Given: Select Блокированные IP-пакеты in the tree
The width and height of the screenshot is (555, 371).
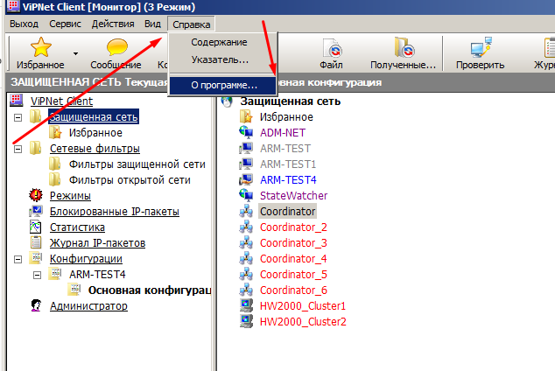Looking at the screenshot, I should 114,211.
